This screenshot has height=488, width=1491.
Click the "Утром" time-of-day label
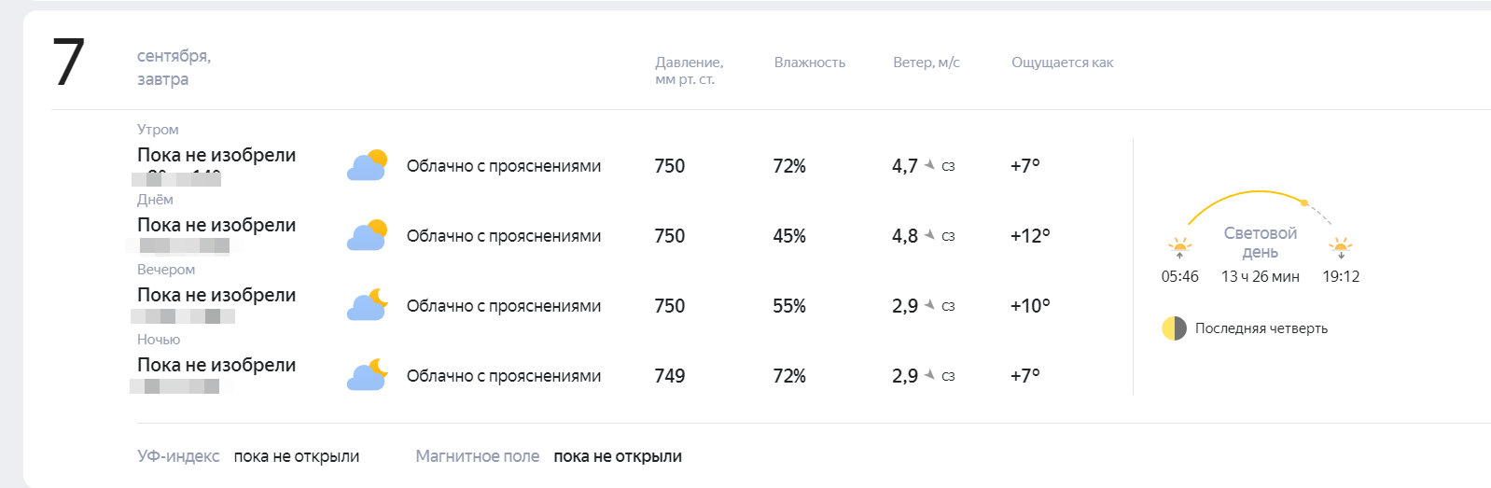click(x=158, y=130)
